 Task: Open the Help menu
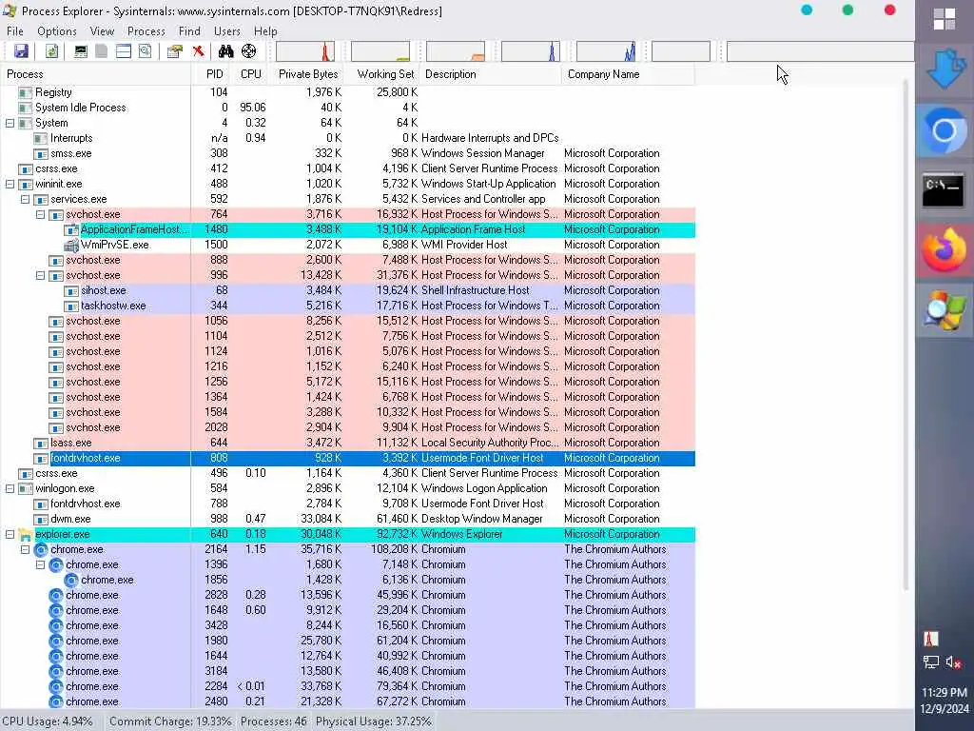pyautogui.click(x=265, y=31)
